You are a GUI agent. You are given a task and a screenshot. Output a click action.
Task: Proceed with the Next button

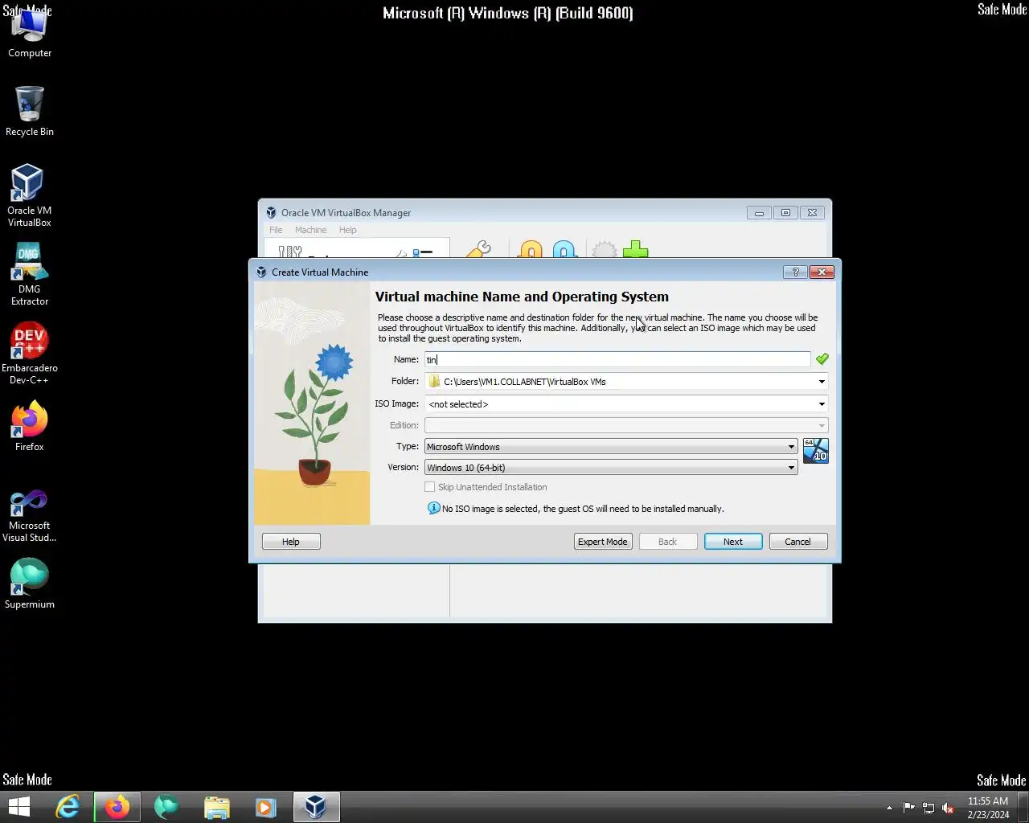point(733,542)
